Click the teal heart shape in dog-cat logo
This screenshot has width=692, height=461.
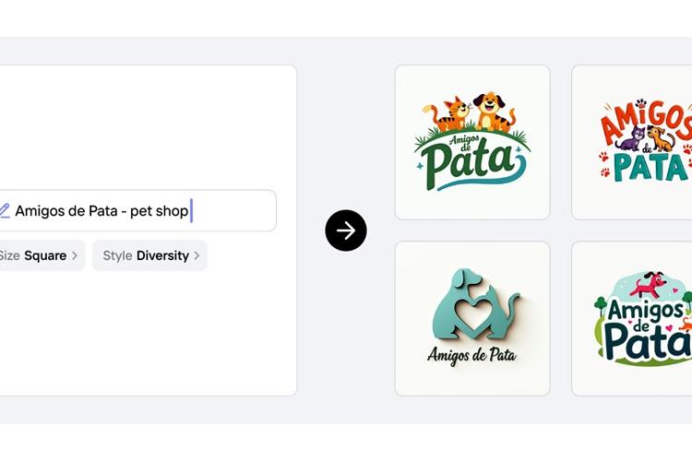pyautogui.click(x=474, y=315)
